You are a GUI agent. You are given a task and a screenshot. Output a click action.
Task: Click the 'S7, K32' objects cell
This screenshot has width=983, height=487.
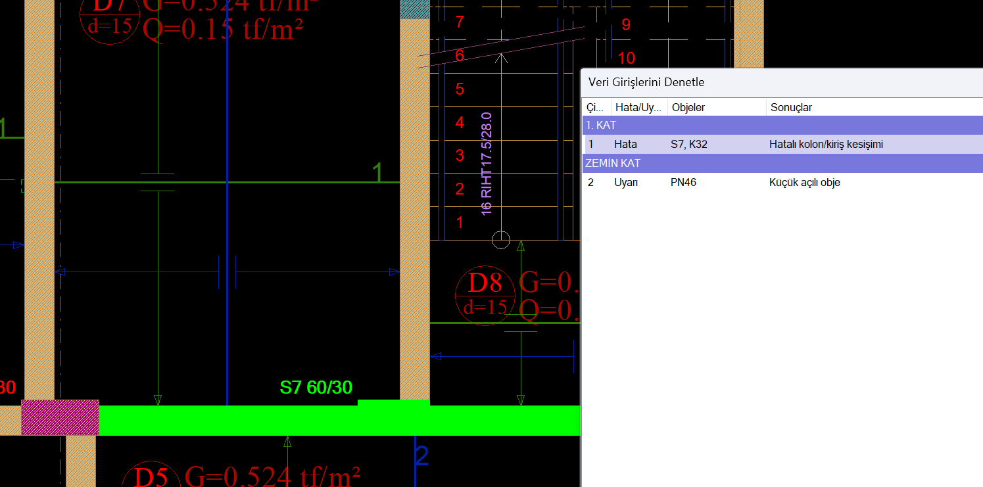tap(689, 144)
